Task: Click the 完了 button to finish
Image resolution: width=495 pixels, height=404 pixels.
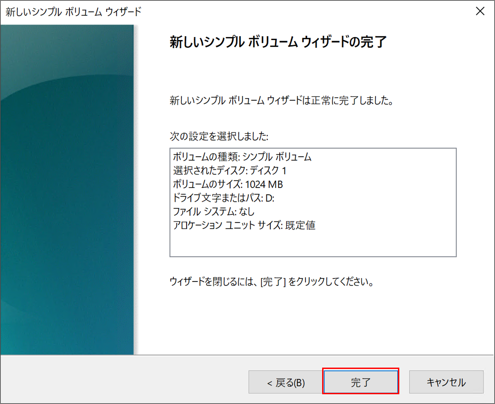Action: click(x=361, y=382)
